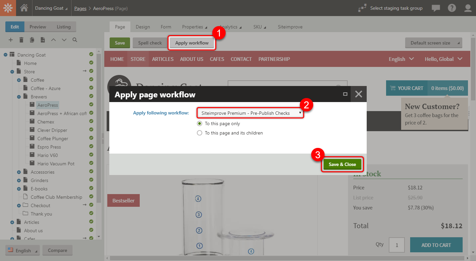Select Coffee Club Membership page
The image size is (476, 261).
coord(56,197)
